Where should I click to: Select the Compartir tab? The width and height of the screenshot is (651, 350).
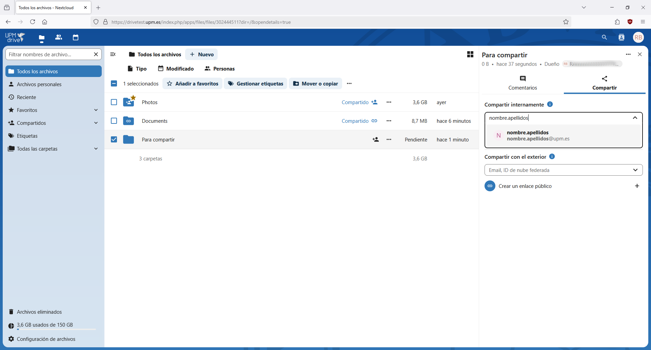[x=605, y=83]
